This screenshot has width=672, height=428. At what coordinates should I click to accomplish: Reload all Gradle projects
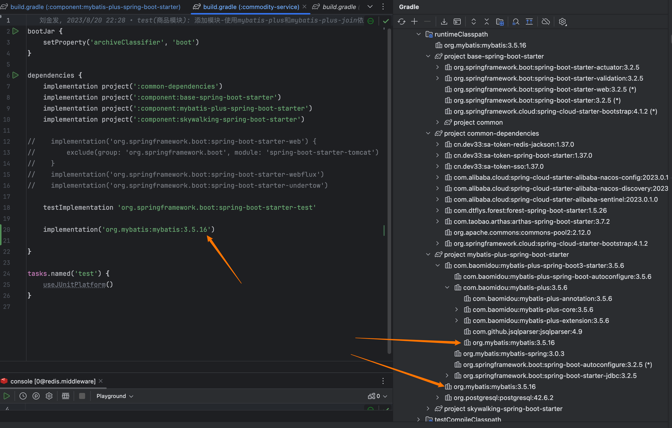pyautogui.click(x=402, y=21)
